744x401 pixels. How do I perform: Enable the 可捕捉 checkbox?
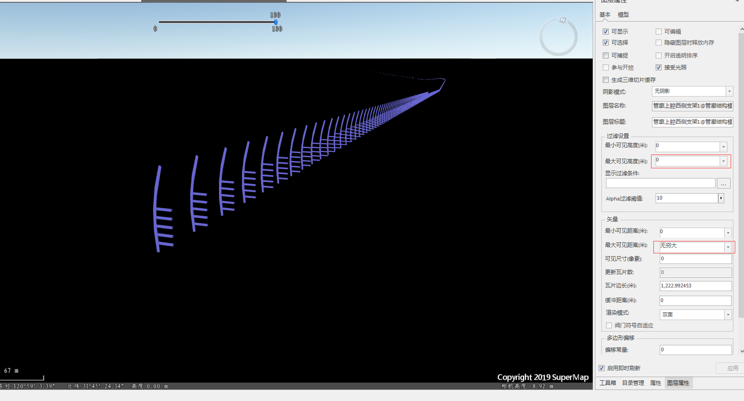click(606, 56)
